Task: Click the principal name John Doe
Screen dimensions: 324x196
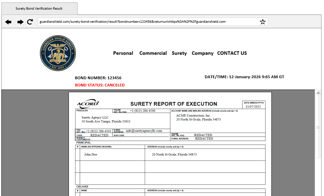Action: (x=91, y=155)
